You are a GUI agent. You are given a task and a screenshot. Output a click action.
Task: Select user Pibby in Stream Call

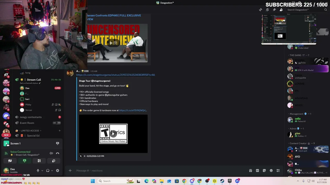[x=28, y=105]
